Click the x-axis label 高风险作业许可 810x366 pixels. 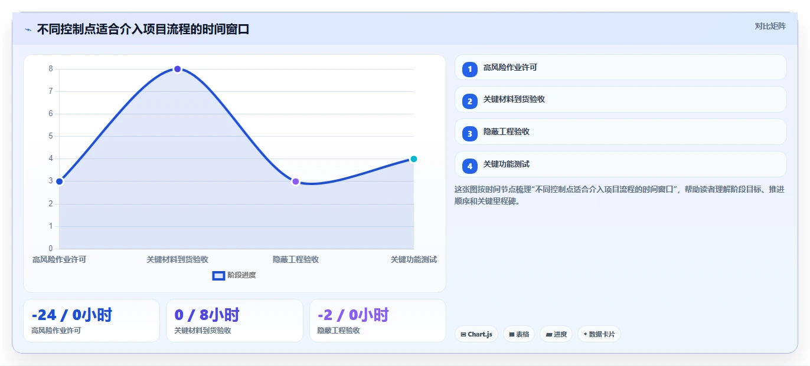59,259
